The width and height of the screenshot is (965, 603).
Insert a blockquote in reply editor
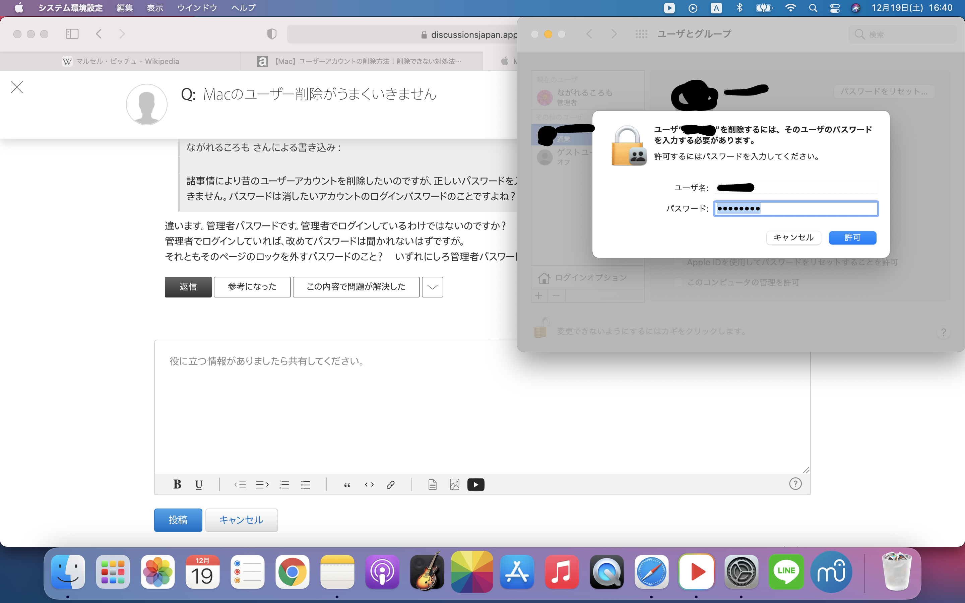tap(347, 484)
